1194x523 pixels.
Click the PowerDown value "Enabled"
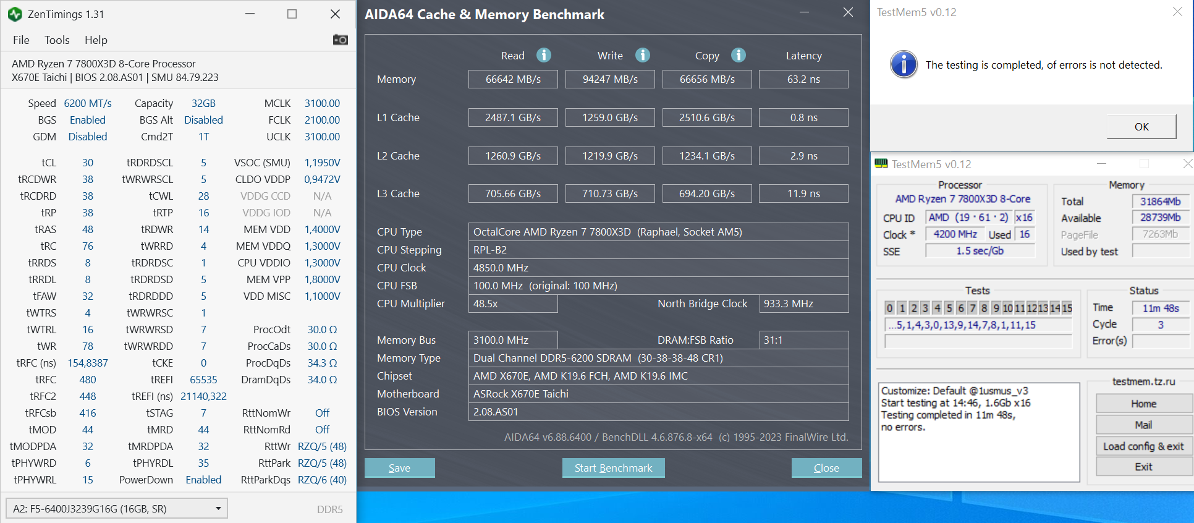(x=203, y=480)
